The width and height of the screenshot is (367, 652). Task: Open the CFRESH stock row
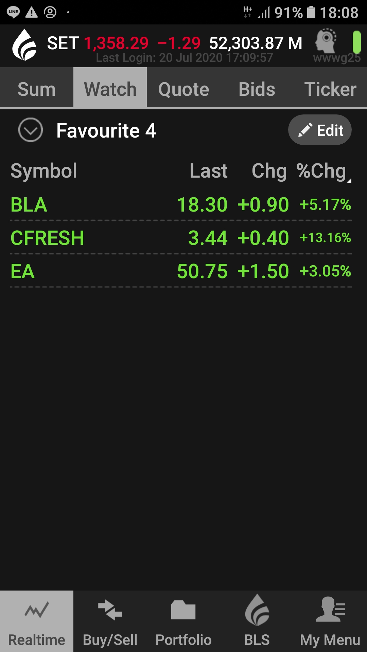pos(181,237)
